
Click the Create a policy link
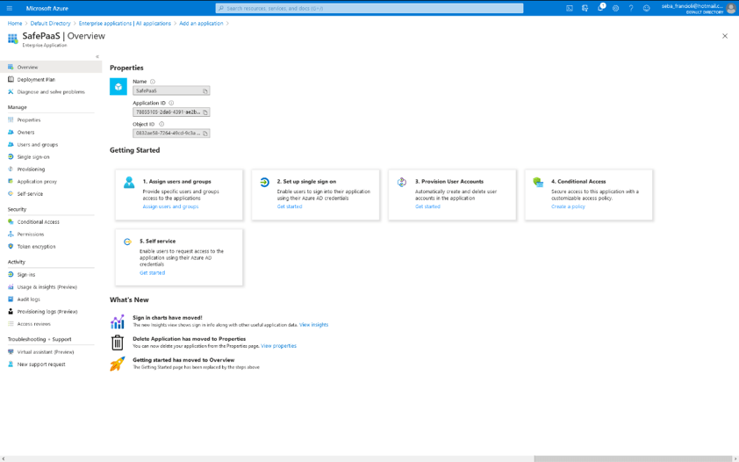(568, 206)
